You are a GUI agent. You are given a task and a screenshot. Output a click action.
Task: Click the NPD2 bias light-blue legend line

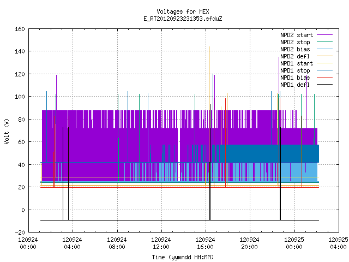tap(324, 49)
